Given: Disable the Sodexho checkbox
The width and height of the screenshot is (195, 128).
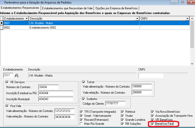Looking at the screenshot, I should pos(84,99).
